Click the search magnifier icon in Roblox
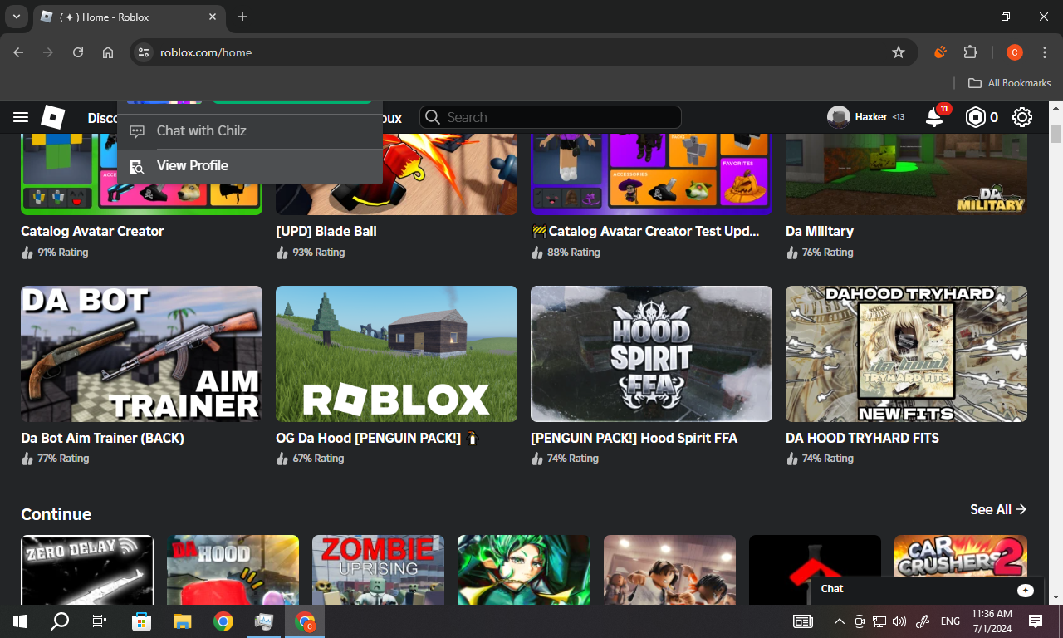 pyautogui.click(x=432, y=117)
